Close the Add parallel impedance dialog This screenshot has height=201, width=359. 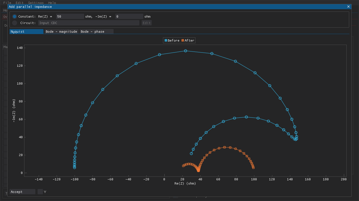349,7
